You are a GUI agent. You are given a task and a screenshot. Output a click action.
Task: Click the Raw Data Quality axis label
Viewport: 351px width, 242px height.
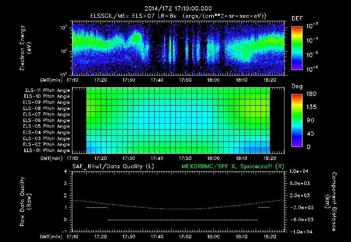[x=25, y=202]
